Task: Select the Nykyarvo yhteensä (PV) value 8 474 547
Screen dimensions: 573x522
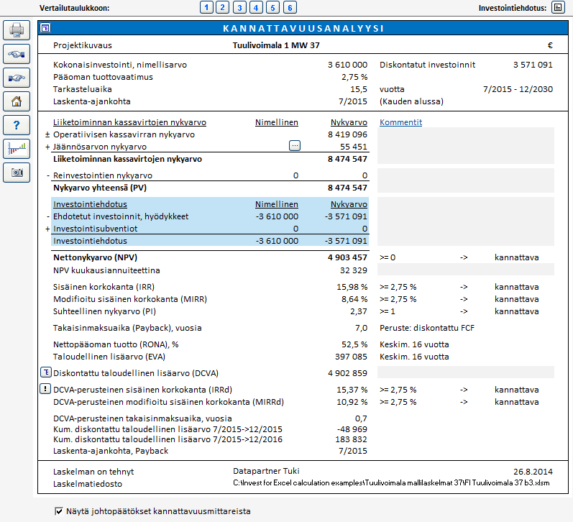Action: [347, 188]
